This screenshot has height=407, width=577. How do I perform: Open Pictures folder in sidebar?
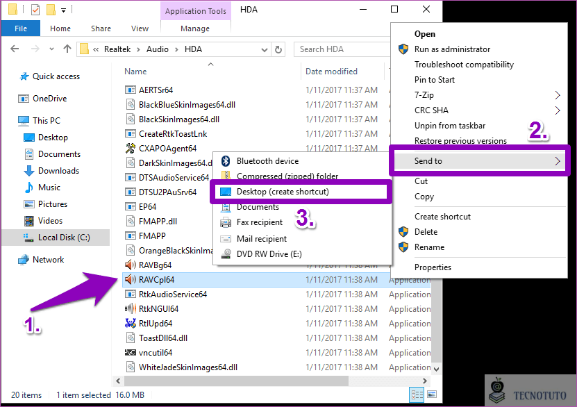(45, 204)
